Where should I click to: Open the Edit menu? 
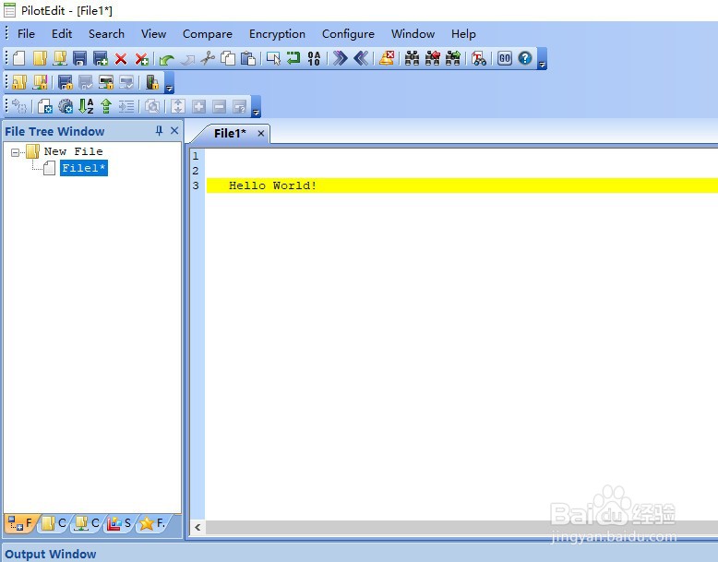(x=62, y=34)
